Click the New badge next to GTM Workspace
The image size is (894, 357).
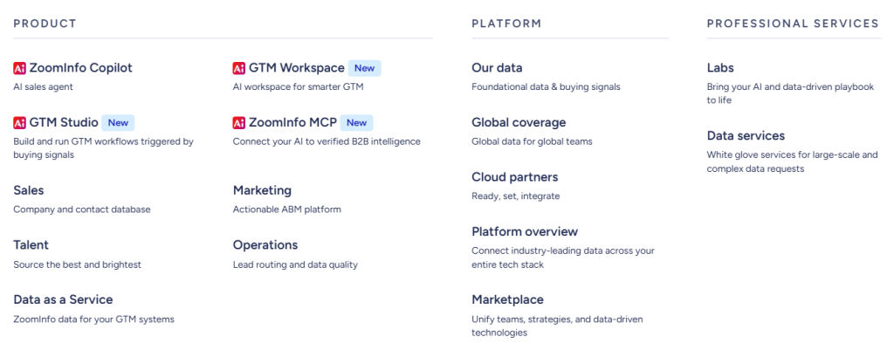(364, 68)
